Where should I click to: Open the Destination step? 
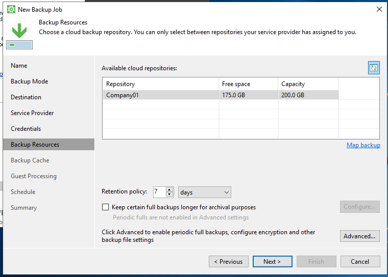pyautogui.click(x=26, y=97)
